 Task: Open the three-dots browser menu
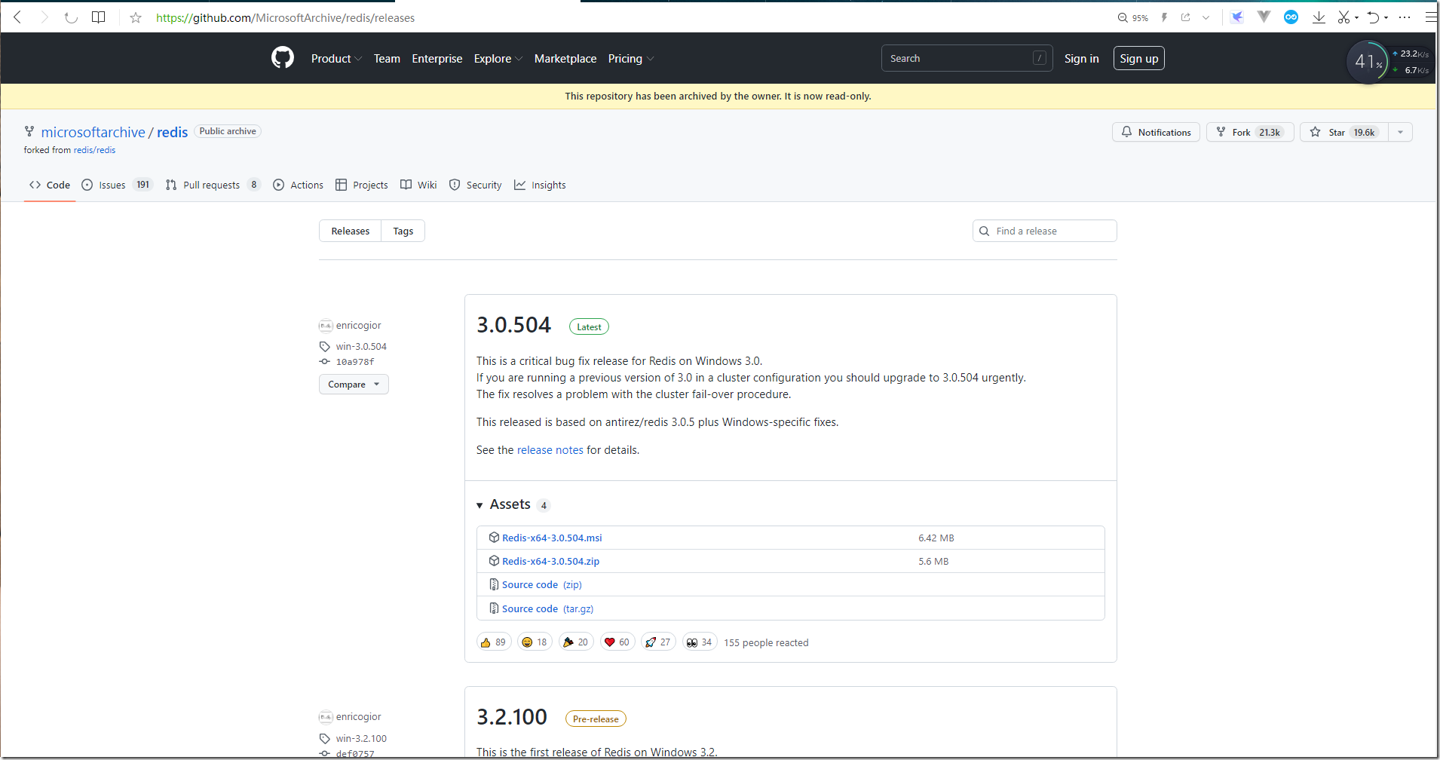tap(1405, 17)
